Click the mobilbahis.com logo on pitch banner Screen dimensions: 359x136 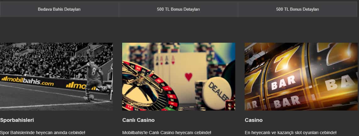click(x=27, y=81)
